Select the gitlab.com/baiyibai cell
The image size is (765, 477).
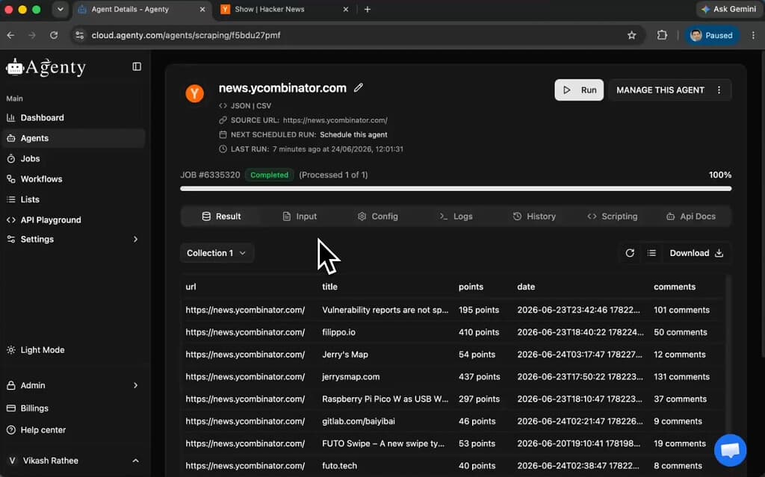tap(359, 422)
